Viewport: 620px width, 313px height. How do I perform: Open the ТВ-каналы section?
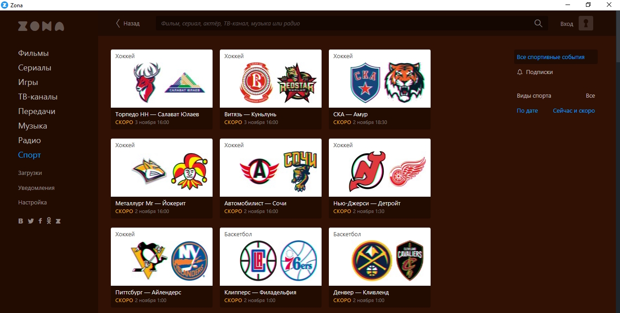(38, 97)
